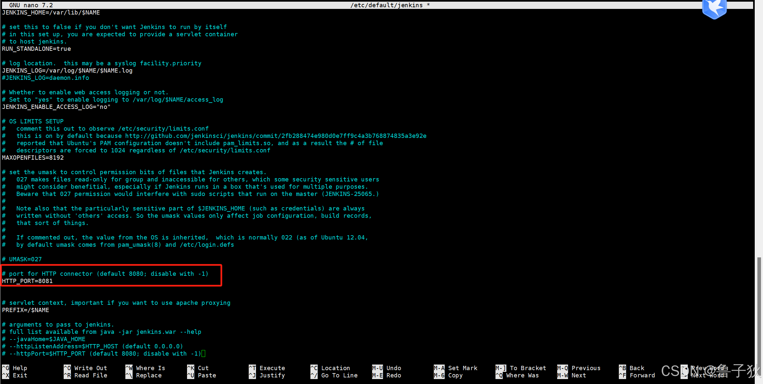Click the M-Q Previous shortcut

[x=579, y=368]
